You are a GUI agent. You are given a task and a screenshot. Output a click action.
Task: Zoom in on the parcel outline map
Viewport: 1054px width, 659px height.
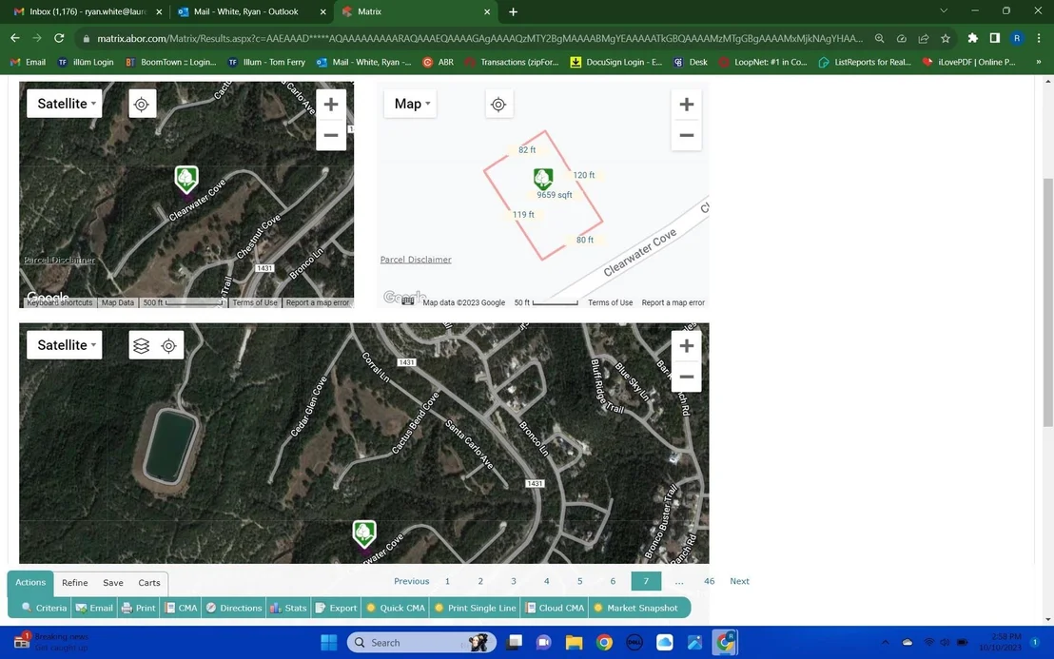[686, 104]
